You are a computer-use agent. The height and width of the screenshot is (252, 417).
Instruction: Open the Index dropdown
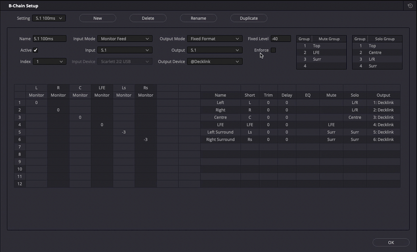click(x=50, y=62)
